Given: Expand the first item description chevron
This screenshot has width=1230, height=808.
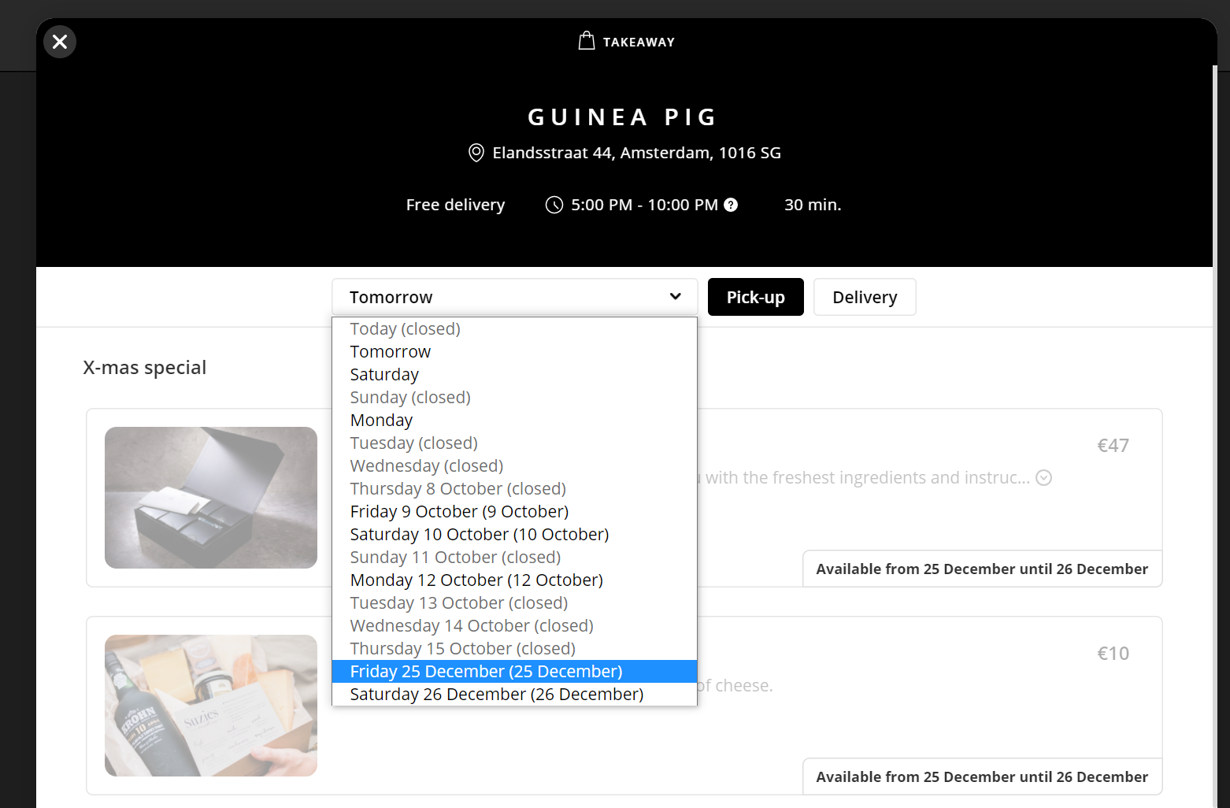Looking at the screenshot, I should (x=1043, y=478).
